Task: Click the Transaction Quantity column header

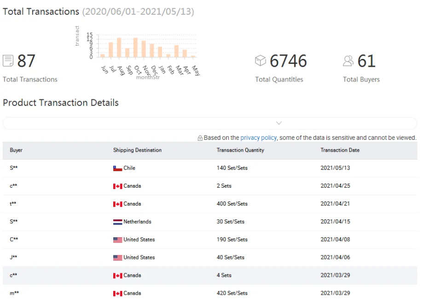Action: 240,150
